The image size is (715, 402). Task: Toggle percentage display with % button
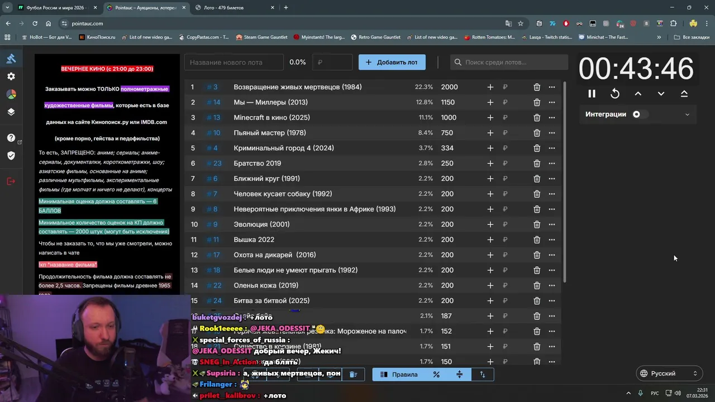(436, 375)
